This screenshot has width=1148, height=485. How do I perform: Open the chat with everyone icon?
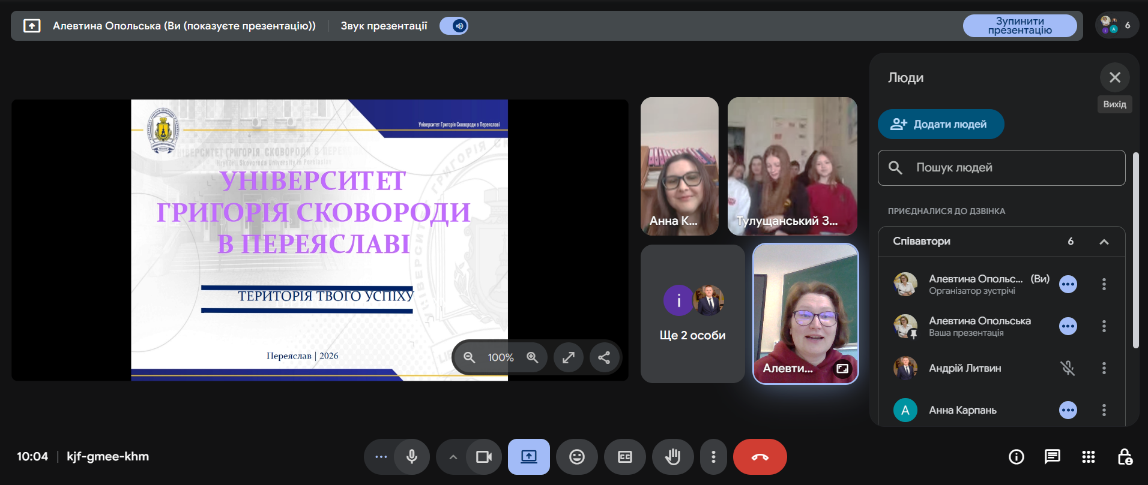[x=1052, y=457]
